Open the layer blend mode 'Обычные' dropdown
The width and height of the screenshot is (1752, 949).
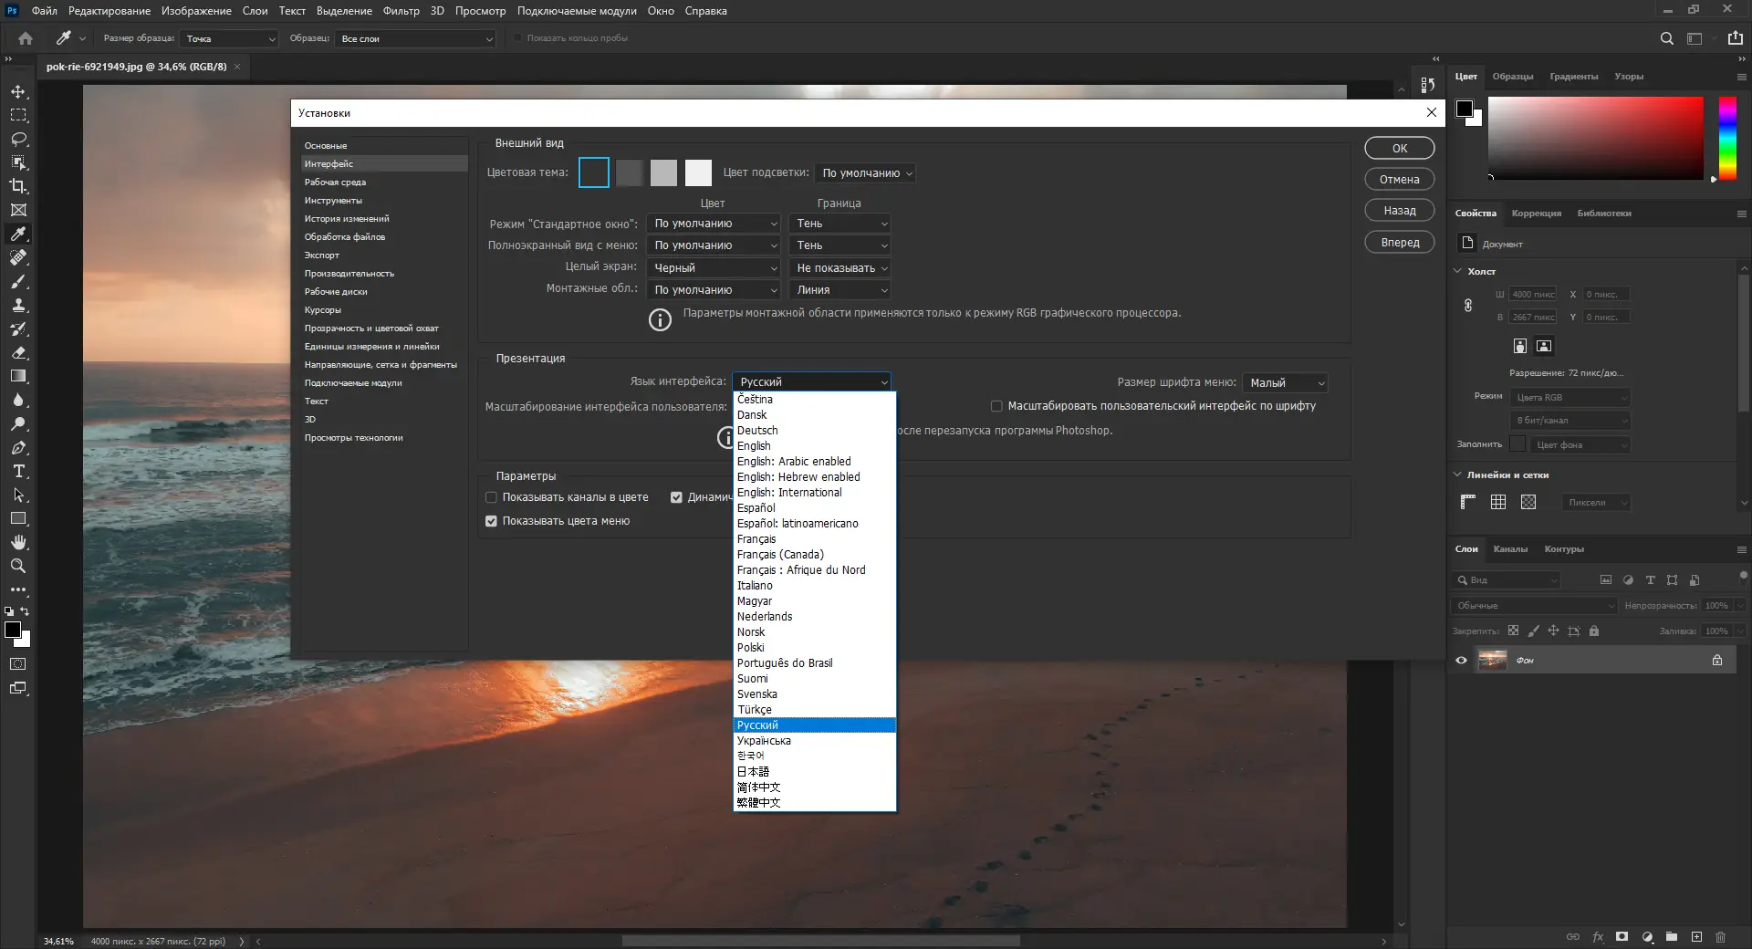[1534, 606]
